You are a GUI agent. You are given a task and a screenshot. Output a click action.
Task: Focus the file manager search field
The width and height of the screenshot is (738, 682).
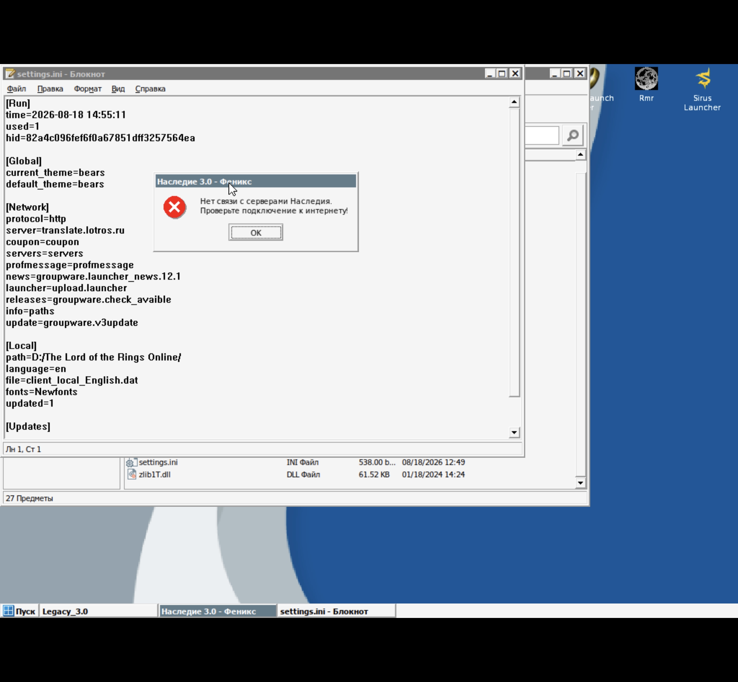[542, 135]
